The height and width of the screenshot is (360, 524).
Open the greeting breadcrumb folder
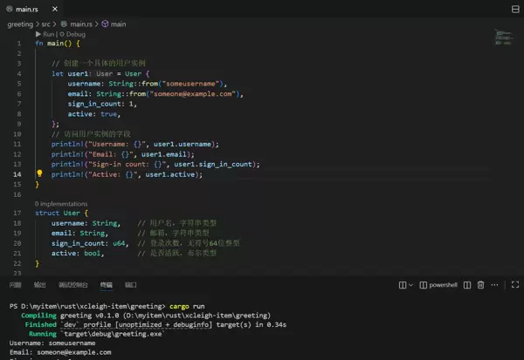pyautogui.click(x=20, y=24)
